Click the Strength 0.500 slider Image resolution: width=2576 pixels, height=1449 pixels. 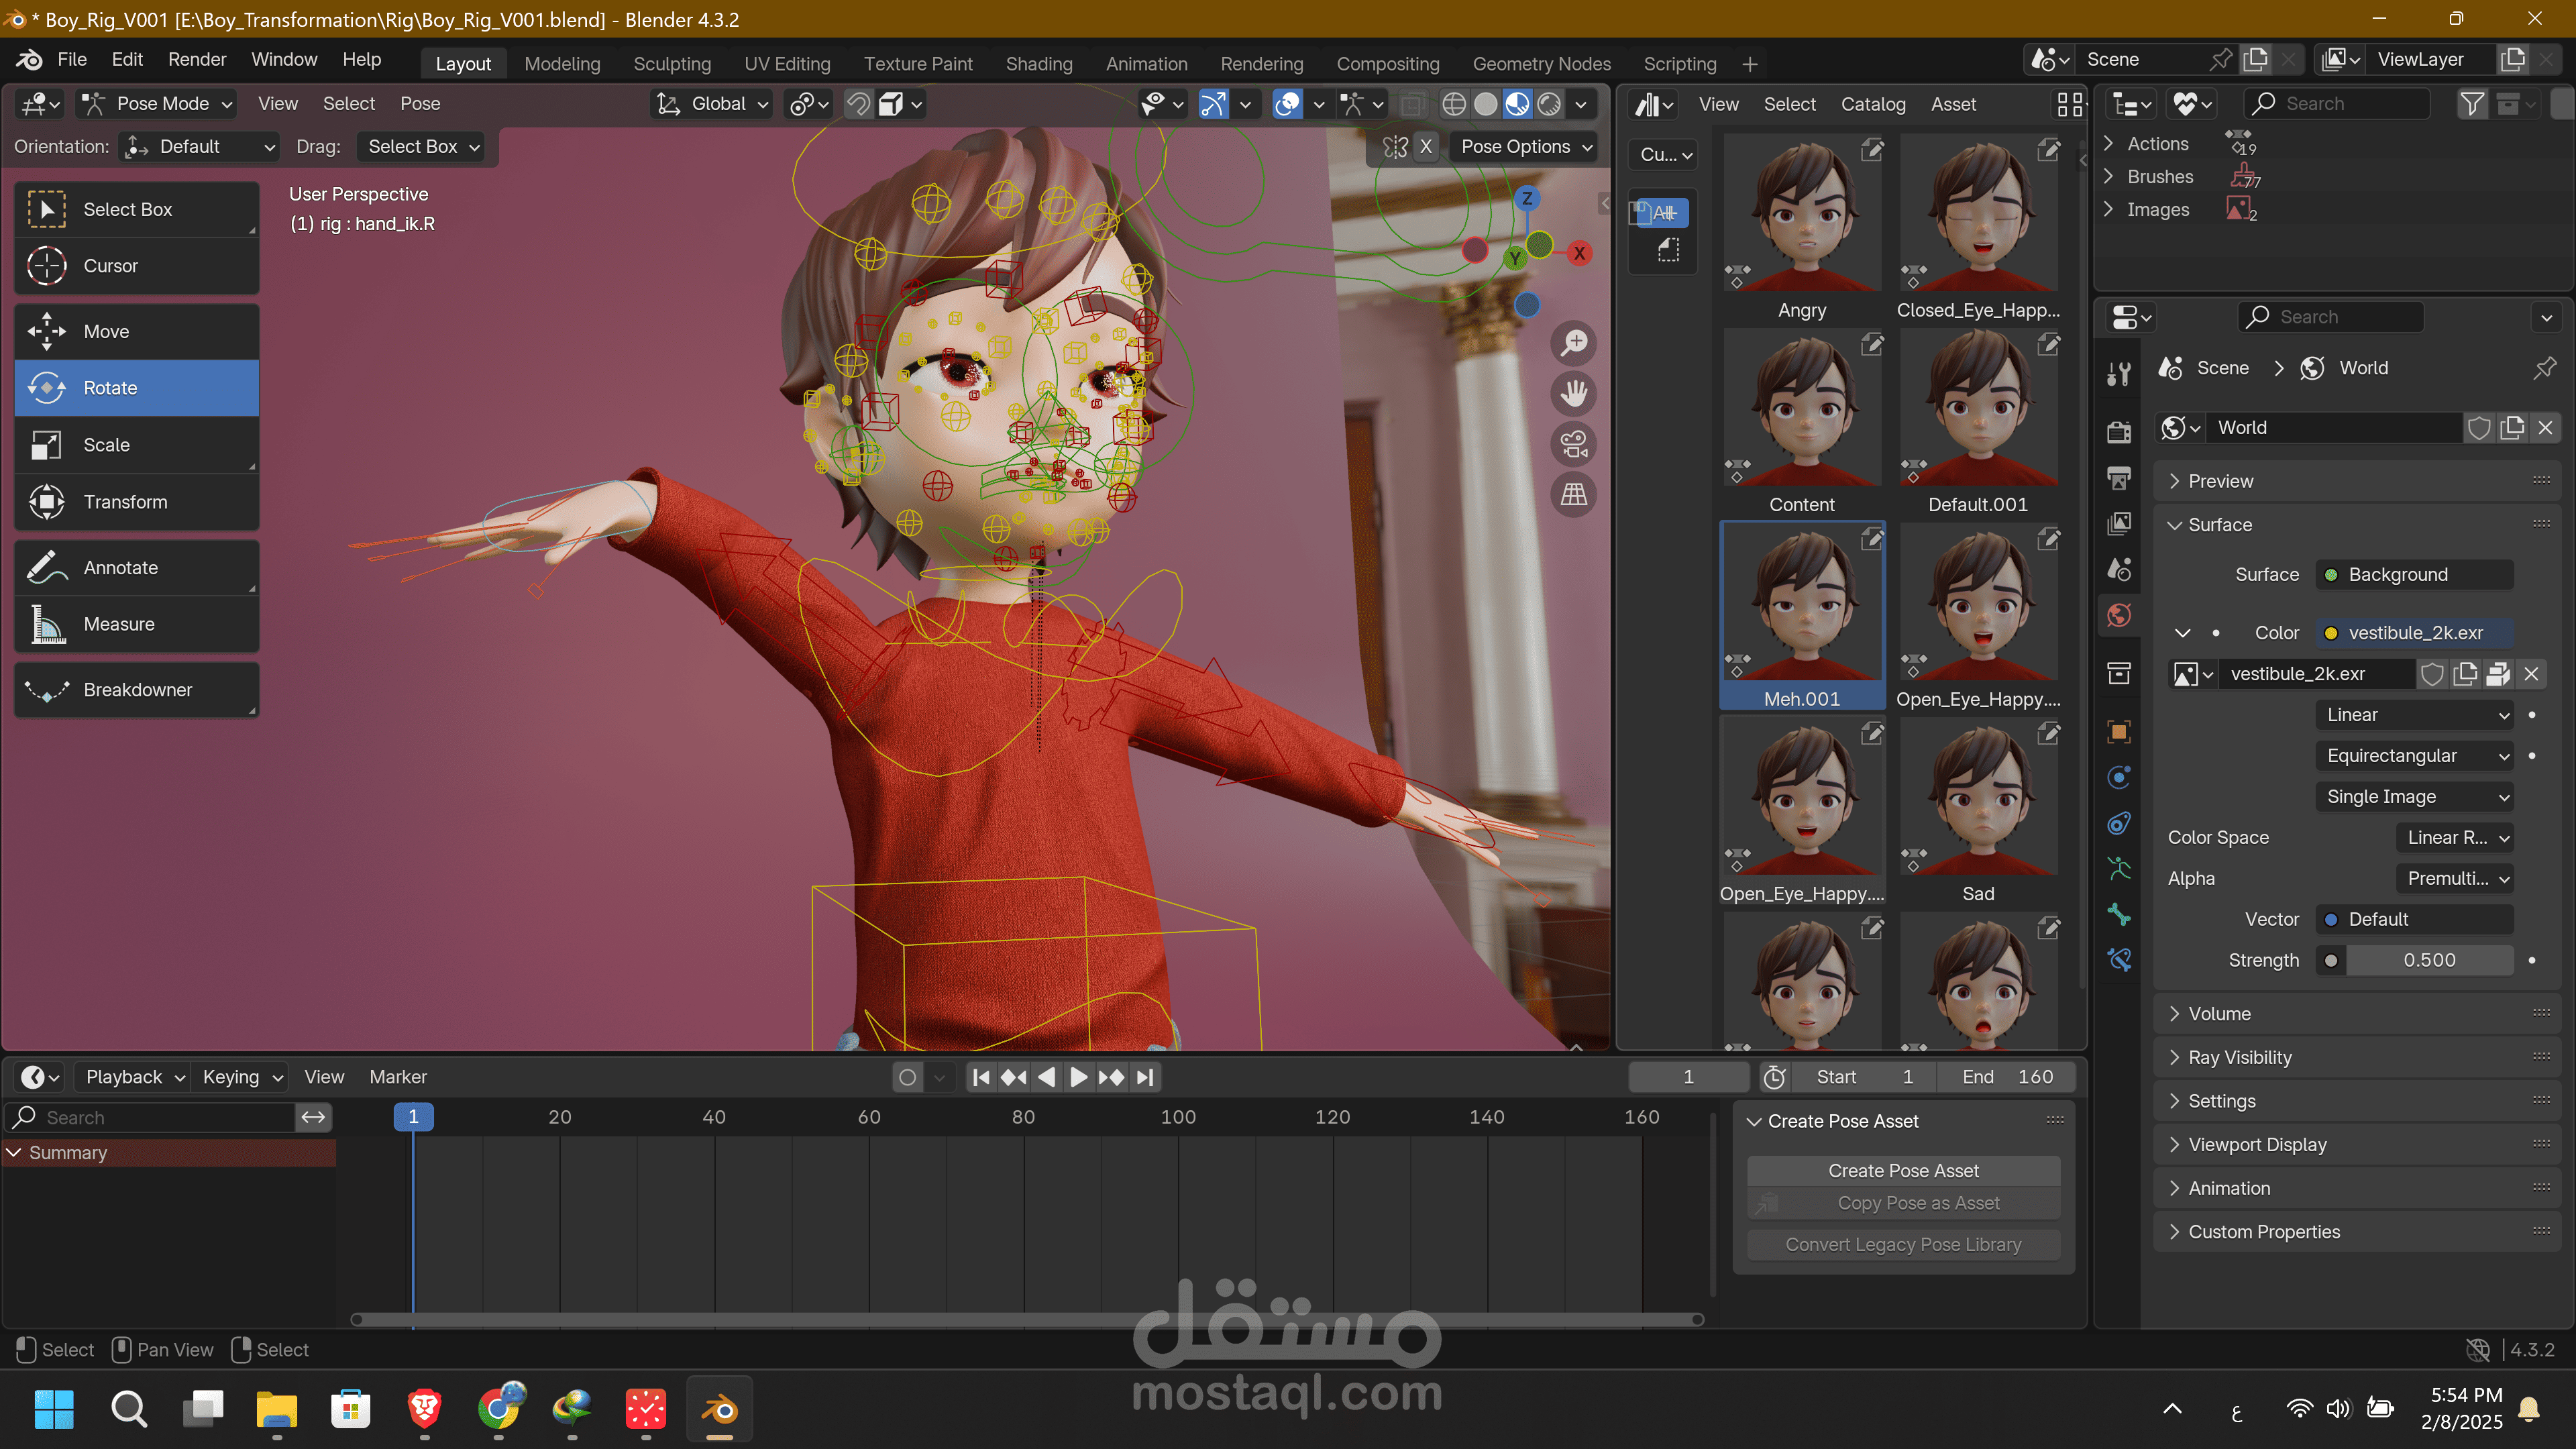[x=2429, y=961]
